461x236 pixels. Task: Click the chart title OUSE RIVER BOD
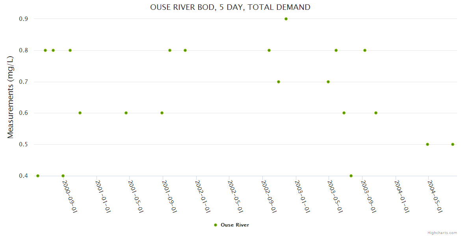pos(230,7)
